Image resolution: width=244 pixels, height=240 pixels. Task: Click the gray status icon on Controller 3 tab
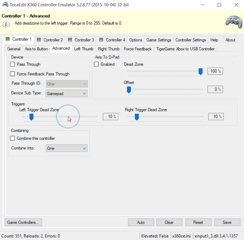coord(70,40)
